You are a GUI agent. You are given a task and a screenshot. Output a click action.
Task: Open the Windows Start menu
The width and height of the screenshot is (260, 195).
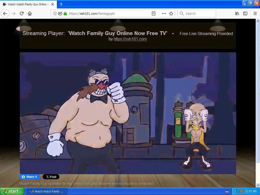click(12, 191)
